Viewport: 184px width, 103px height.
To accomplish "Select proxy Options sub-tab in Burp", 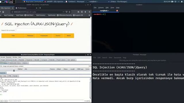I will click(x=25, y=63).
